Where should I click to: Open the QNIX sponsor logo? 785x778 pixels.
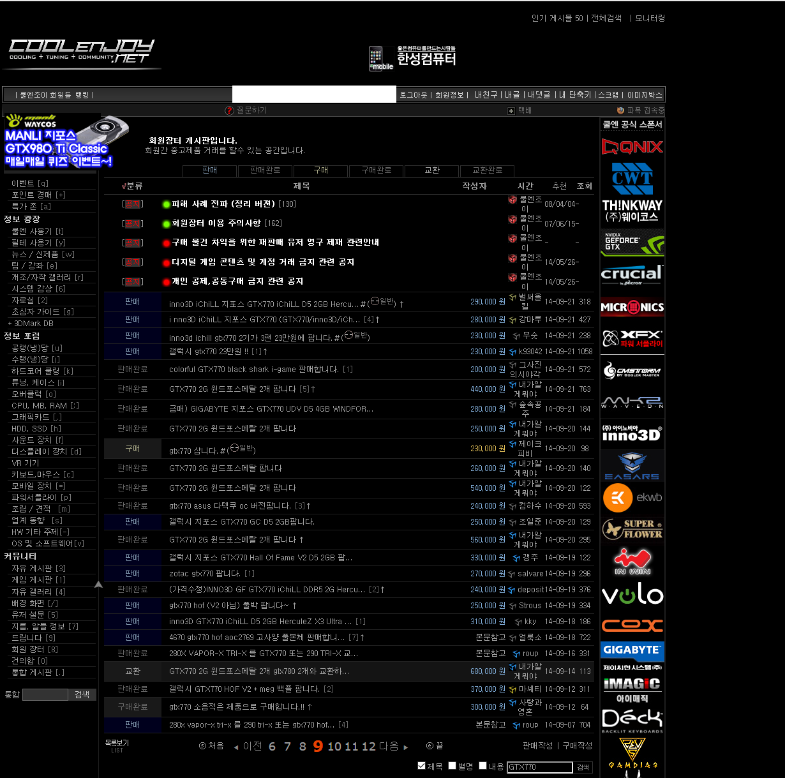pyautogui.click(x=632, y=147)
